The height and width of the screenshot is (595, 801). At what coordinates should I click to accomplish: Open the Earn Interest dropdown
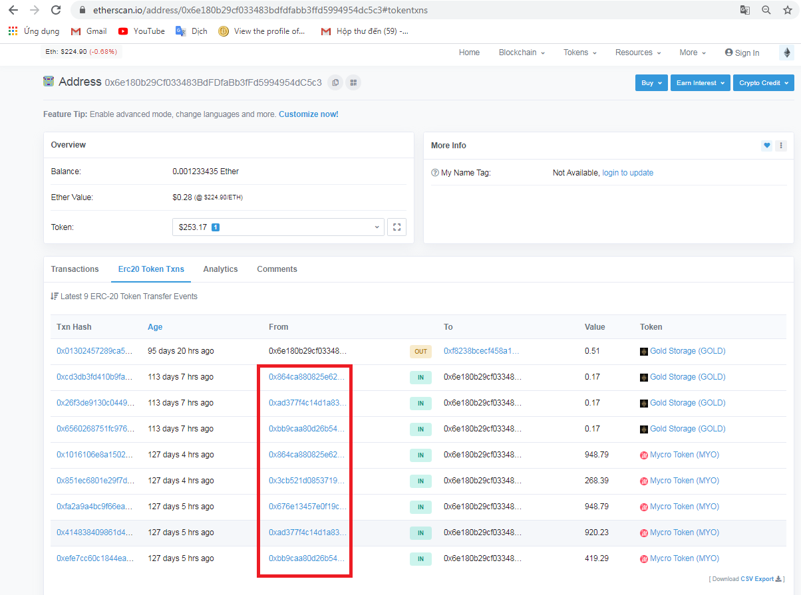tap(700, 83)
